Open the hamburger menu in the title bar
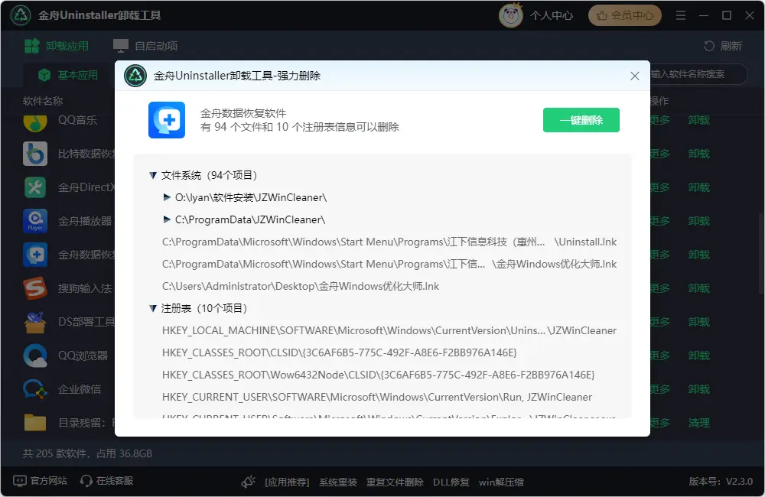This screenshot has height=497, width=765. [x=681, y=15]
